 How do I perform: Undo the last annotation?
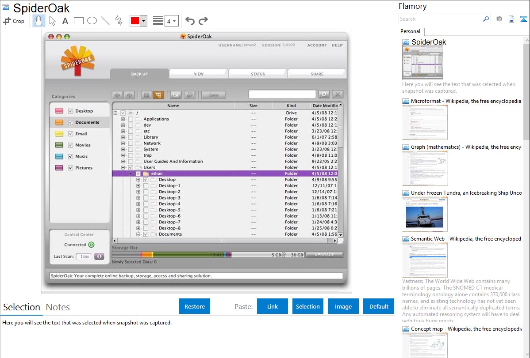click(x=190, y=21)
